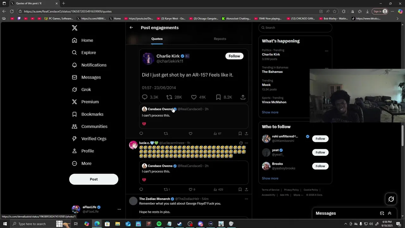Open Home from the sidebar
Screen dimensions: 405x228
point(83,40)
